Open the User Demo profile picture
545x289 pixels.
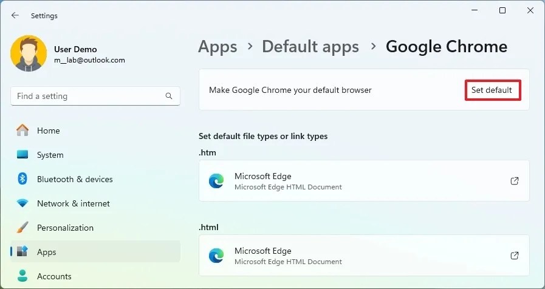click(29, 53)
